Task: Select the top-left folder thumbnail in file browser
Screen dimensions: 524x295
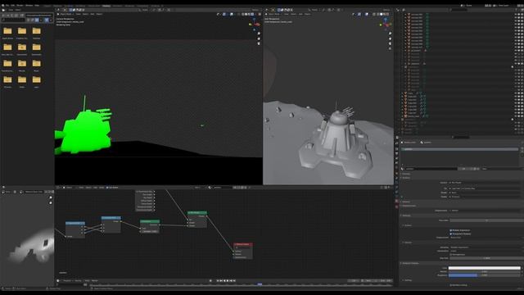Action: (x=7, y=31)
